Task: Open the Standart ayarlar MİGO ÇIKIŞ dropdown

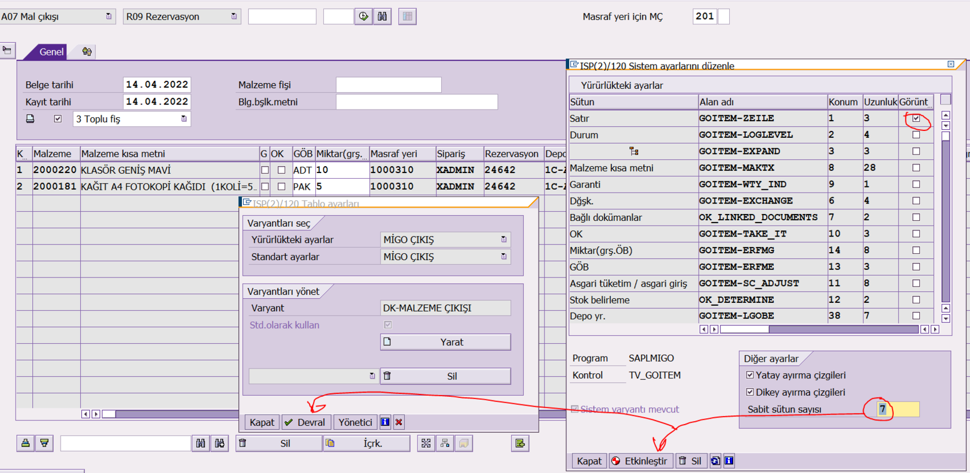Action: tap(503, 257)
